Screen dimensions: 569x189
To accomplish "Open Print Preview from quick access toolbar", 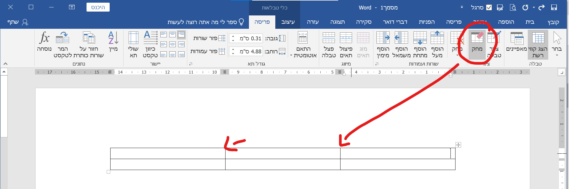I will click(513, 7).
